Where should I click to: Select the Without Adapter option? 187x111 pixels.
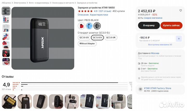tap(87, 43)
